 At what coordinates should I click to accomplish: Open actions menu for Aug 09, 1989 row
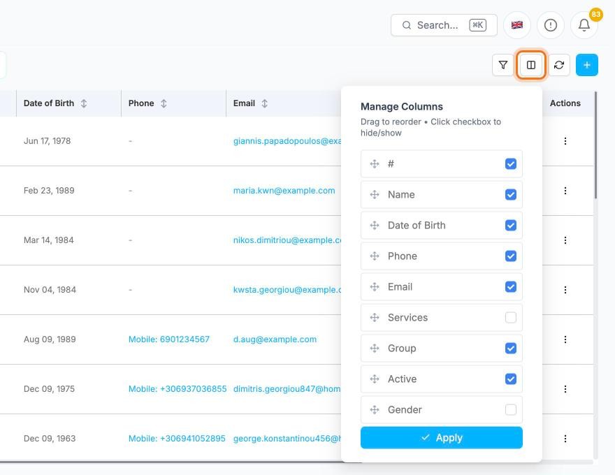pos(565,339)
